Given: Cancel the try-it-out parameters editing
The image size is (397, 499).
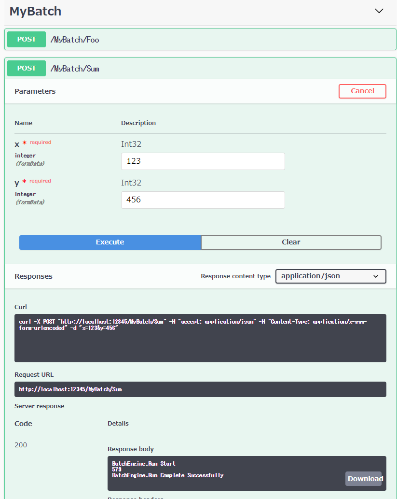Looking at the screenshot, I should (362, 91).
